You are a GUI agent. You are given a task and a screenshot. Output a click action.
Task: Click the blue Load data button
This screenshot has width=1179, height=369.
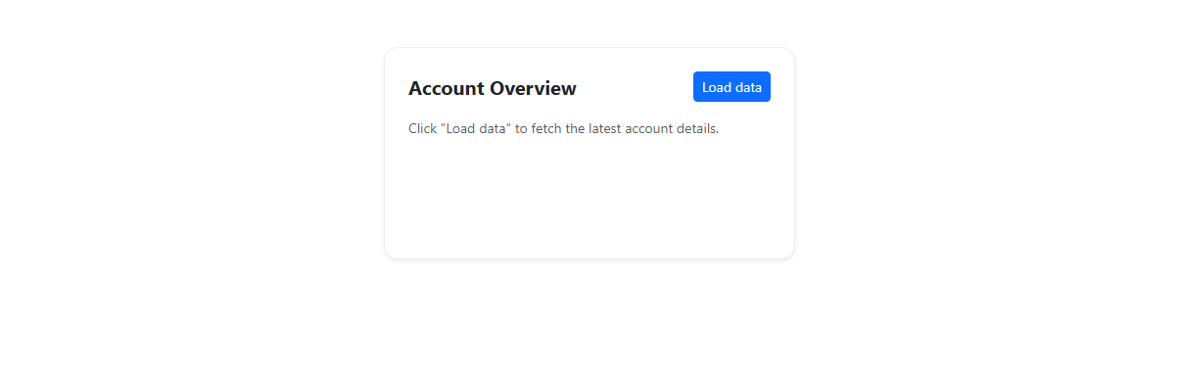click(x=731, y=87)
